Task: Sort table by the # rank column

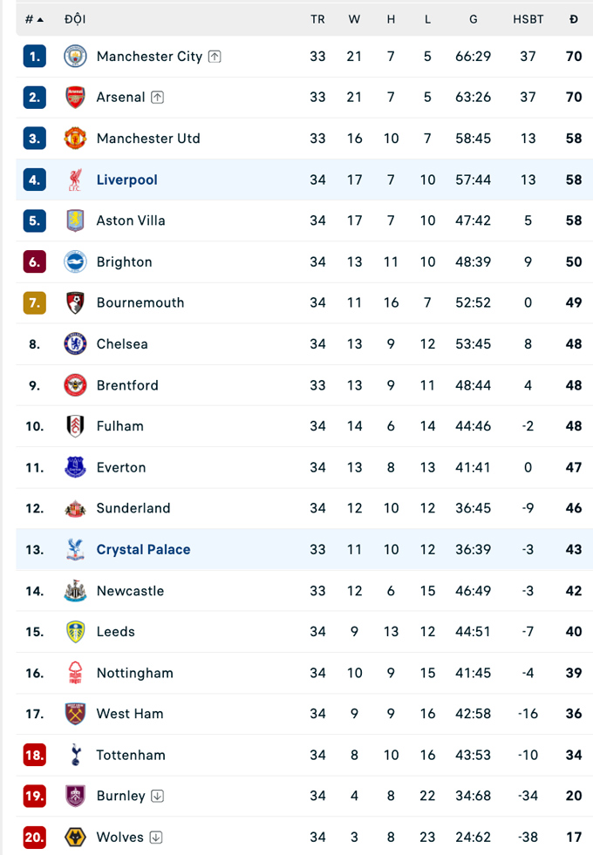Action: (x=34, y=19)
